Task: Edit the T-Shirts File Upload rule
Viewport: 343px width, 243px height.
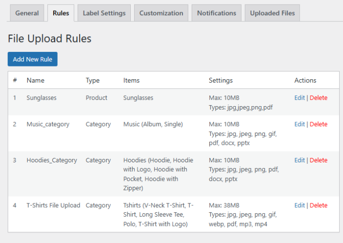Action: point(300,205)
